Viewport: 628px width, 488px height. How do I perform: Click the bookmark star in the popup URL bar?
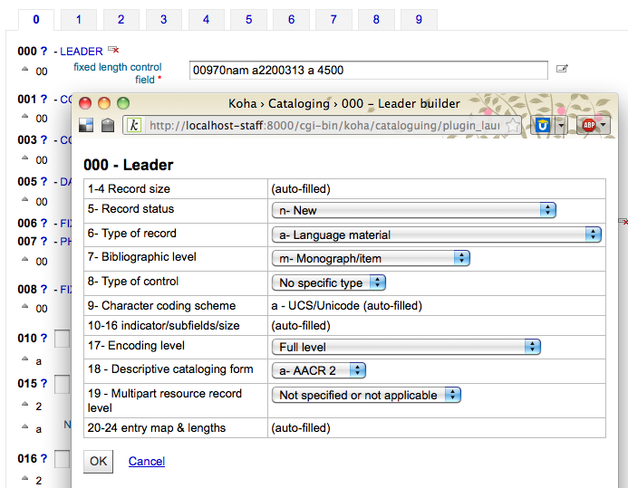(512, 126)
